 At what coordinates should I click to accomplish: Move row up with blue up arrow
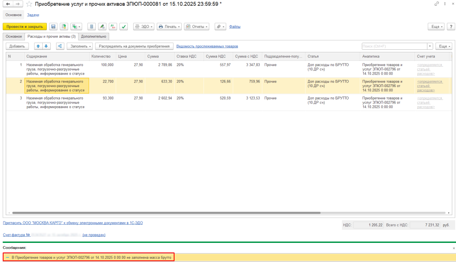click(38, 46)
